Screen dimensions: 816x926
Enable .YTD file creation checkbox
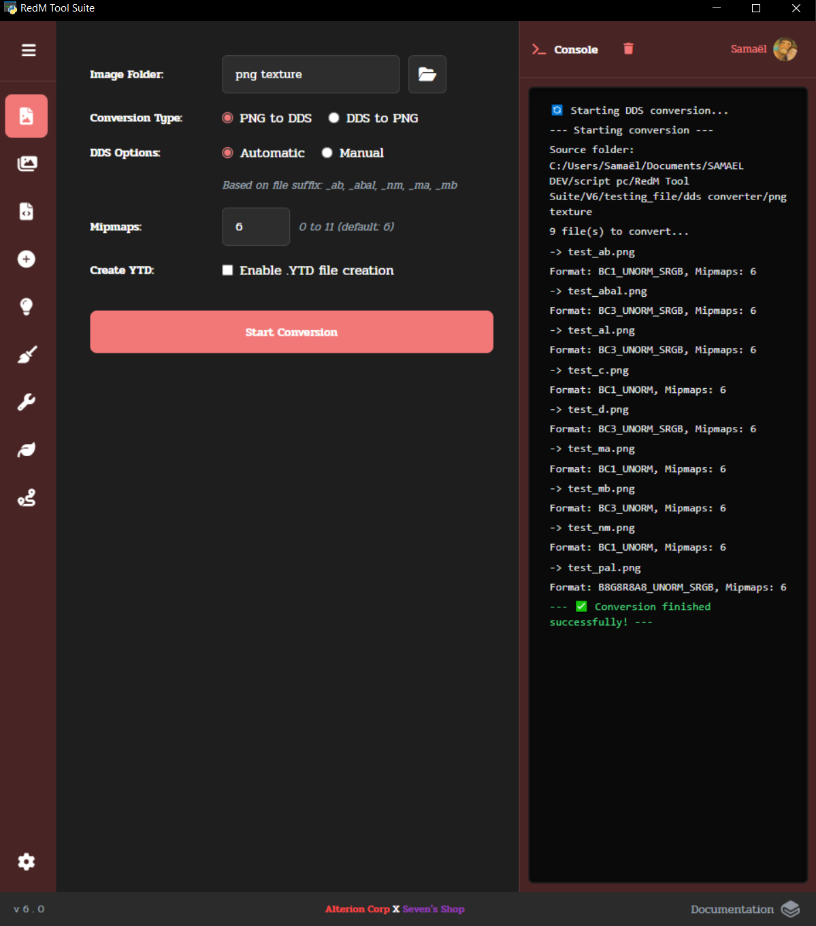click(228, 271)
